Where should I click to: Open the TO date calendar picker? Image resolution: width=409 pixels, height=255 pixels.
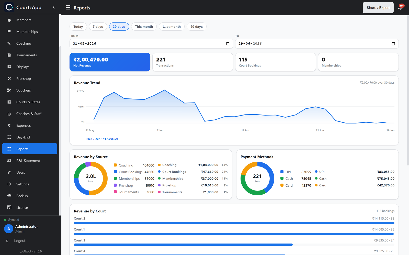393,44
